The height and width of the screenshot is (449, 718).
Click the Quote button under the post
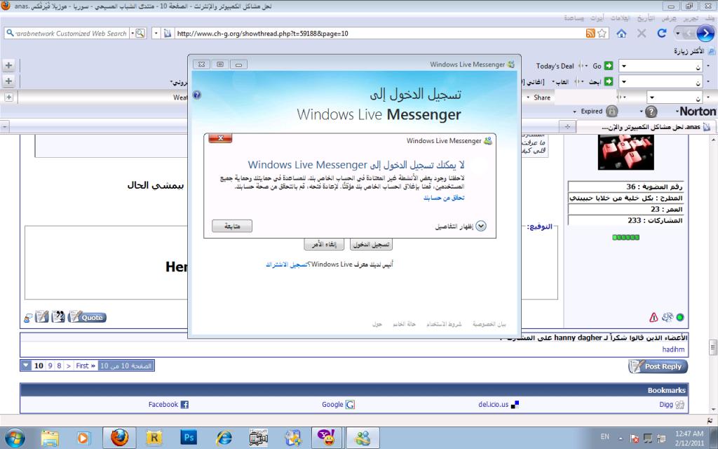[x=88, y=317]
